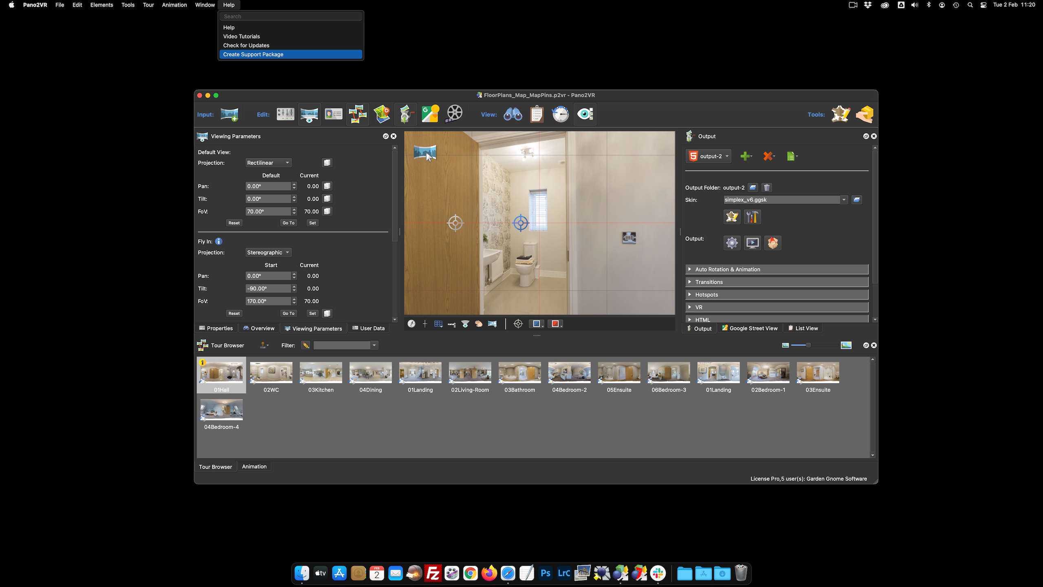The image size is (1043, 587).
Task: Open the History clock icon
Action: tap(561, 114)
